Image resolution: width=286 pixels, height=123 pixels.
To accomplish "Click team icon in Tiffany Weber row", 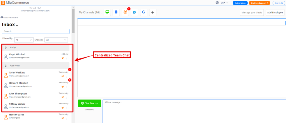I will (63, 108).
